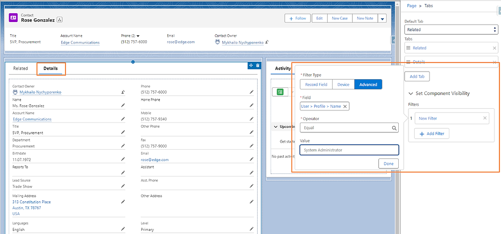Open the New Filter link
501x234 pixels.
click(427, 118)
